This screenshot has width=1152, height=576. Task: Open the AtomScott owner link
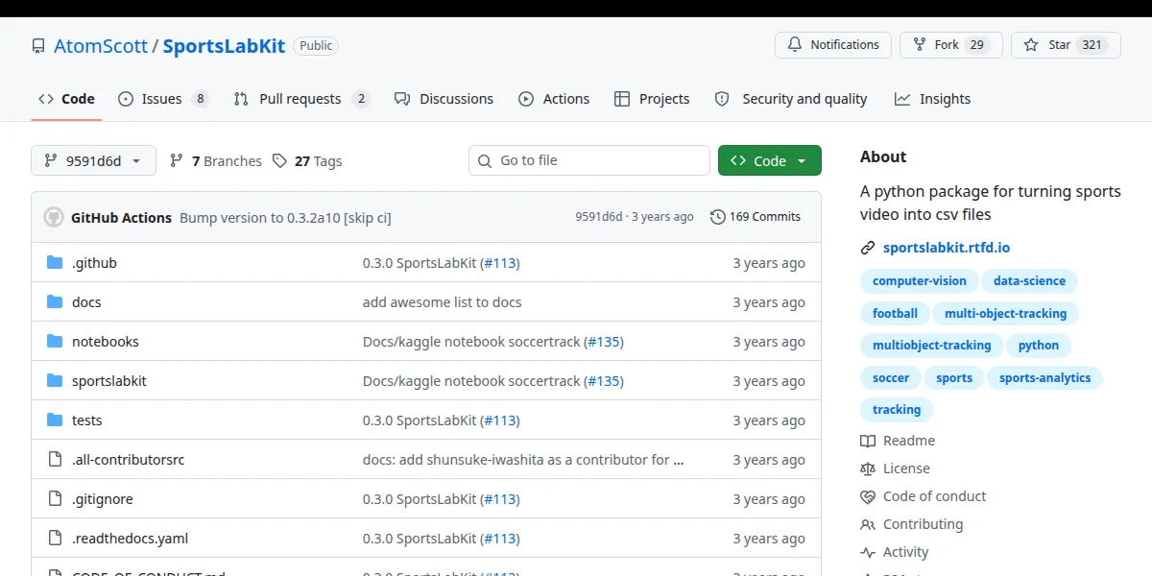click(x=101, y=46)
